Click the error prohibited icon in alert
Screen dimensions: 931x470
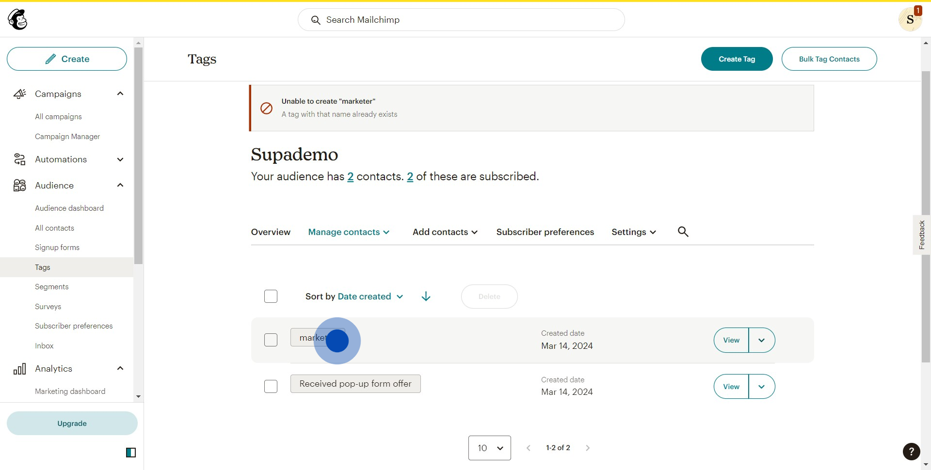pyautogui.click(x=266, y=108)
